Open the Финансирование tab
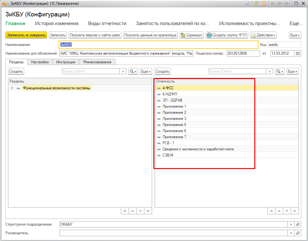Viewport: 308px width, 241px height. point(97,62)
